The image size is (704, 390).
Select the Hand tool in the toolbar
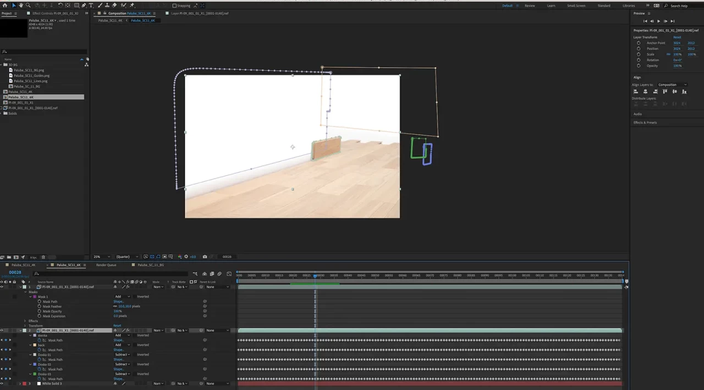pos(21,5)
